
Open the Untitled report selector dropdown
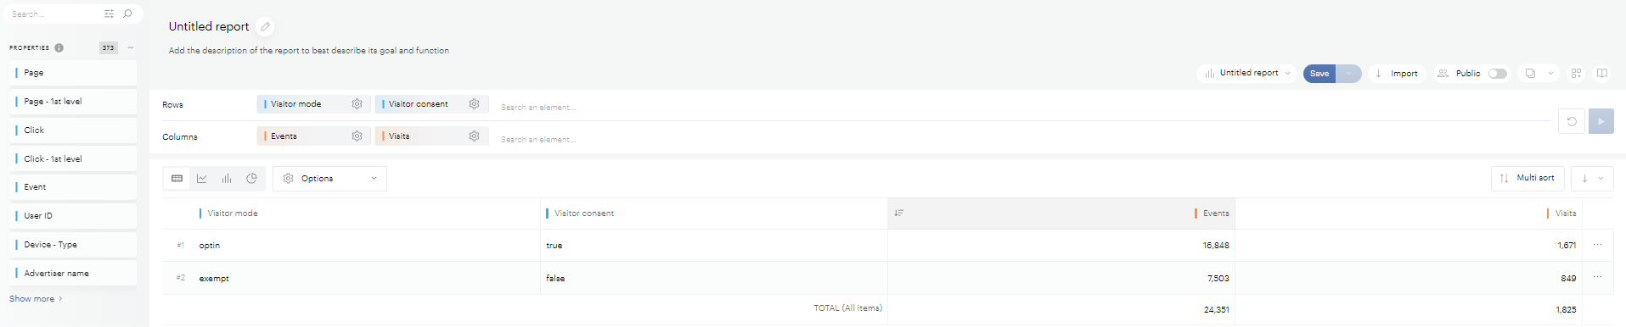1246,74
